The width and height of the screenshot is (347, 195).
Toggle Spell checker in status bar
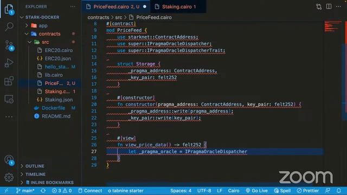click(x=282, y=191)
